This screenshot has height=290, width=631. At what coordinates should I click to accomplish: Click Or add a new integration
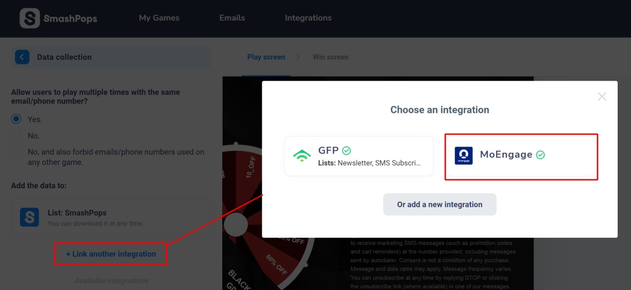(x=440, y=204)
